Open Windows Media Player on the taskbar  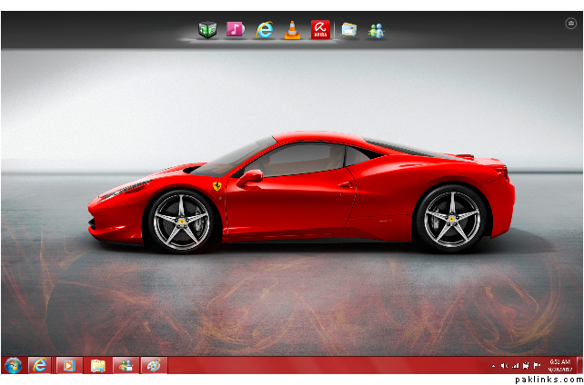67,365
